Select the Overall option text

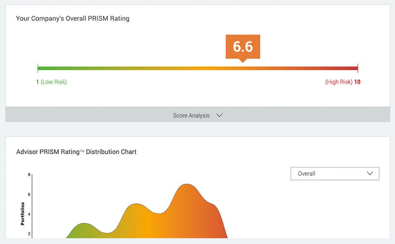point(306,173)
